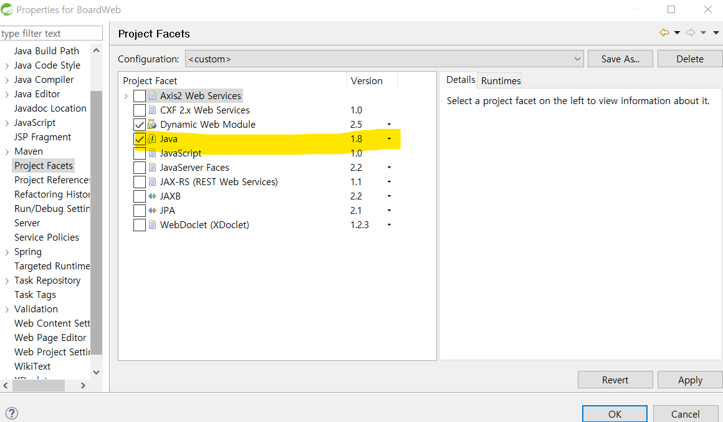This screenshot has width=723, height=422.
Task: Open JAXB version dropdown arrow
Action: [389, 196]
